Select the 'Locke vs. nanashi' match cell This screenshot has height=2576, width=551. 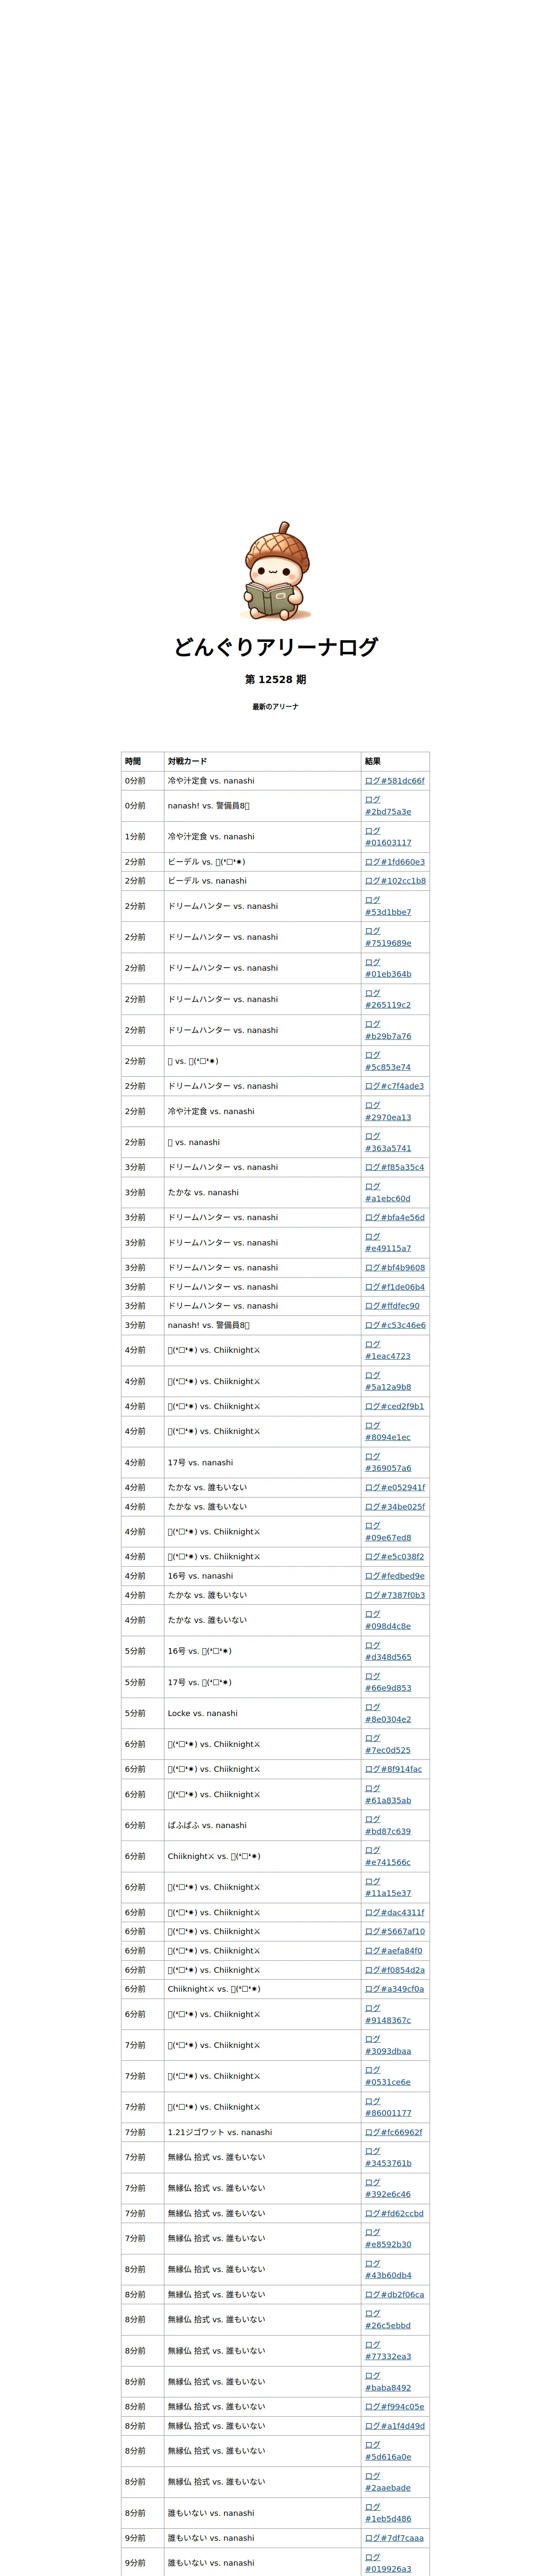click(262, 1713)
